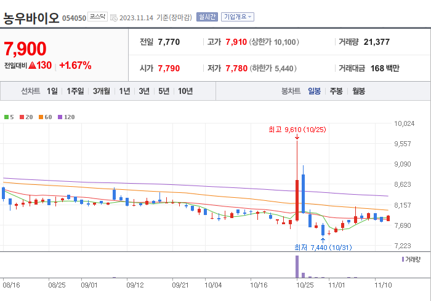Click the 11/10 date axis label

(383, 285)
